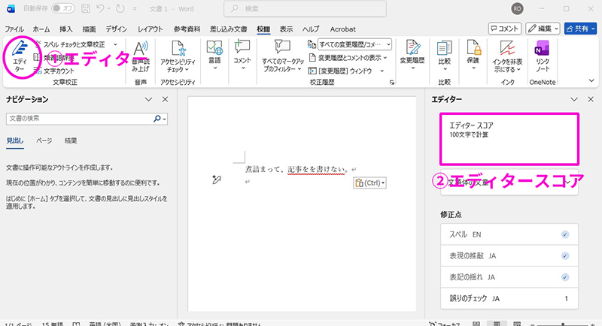Open the Pages (ページ) navigation tab
The width and height of the screenshot is (602, 326).
(x=44, y=140)
